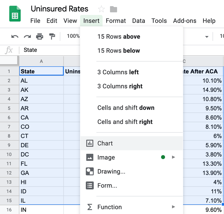The image size is (224, 214).
Task: Insert a Form via its icon
Action: (x=90, y=186)
